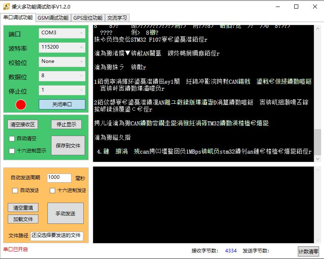Click the receive area scroll down arrow
Screen dimensions: 324x259
click(x=317, y=159)
